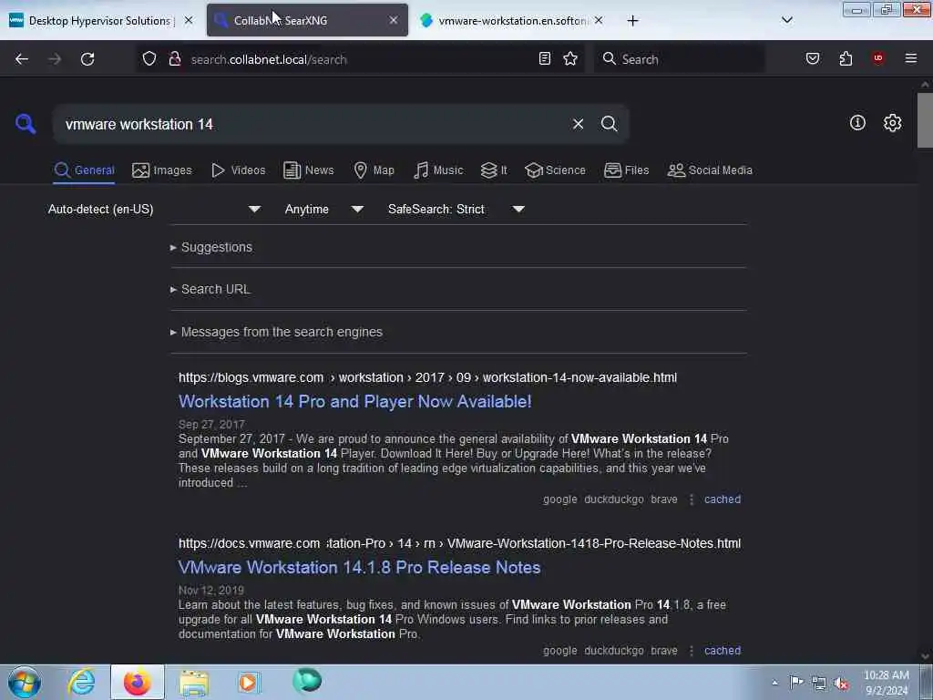
Task: Open the green round taskbar application
Action: [307, 680]
